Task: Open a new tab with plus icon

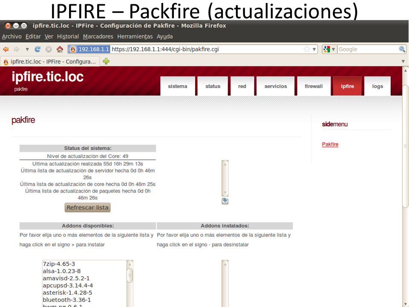Action: click(x=106, y=61)
